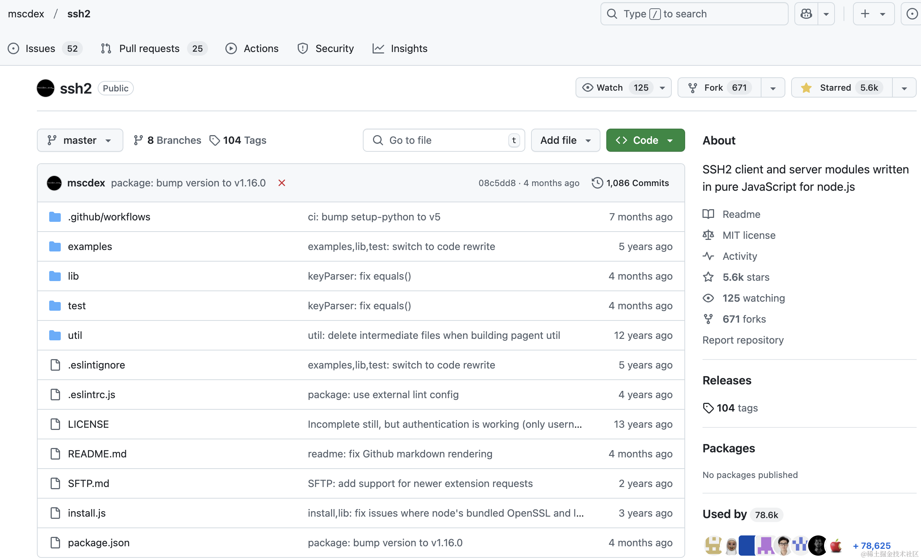Screen dimensions: 921x560
Task: Open the .github/workflows folder
Action: click(x=109, y=217)
